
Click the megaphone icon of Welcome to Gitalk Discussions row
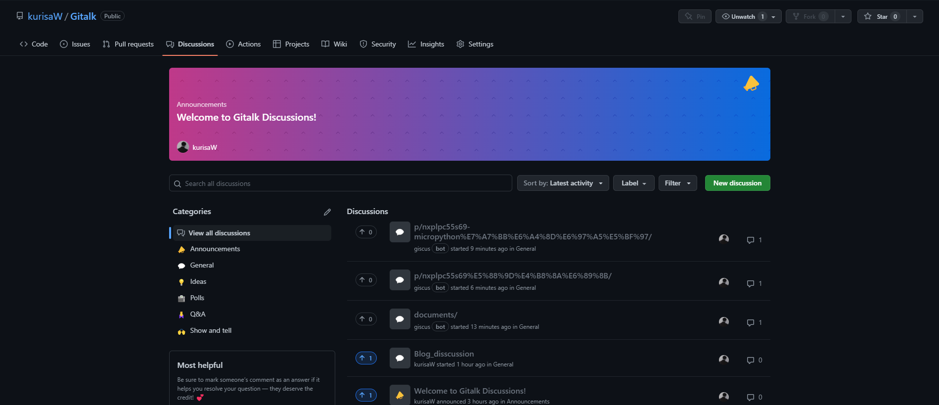pyautogui.click(x=400, y=395)
